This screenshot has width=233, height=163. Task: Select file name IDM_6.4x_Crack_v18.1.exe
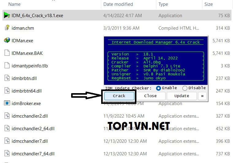[x=37, y=15]
